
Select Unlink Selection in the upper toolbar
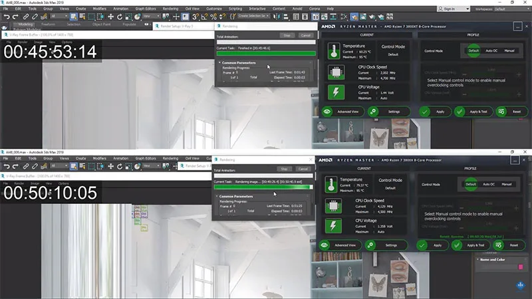pyautogui.click(x=35, y=16)
